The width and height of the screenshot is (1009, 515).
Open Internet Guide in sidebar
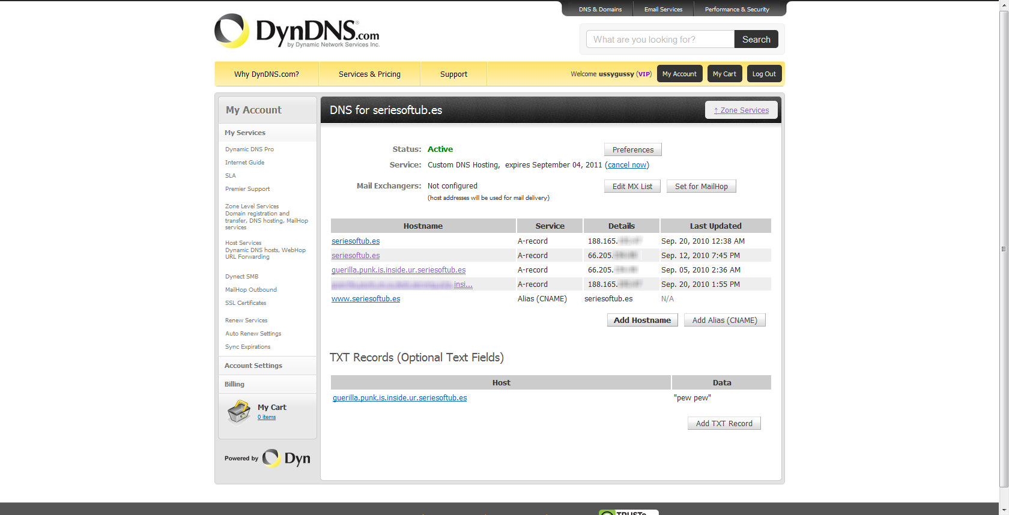[x=244, y=162]
